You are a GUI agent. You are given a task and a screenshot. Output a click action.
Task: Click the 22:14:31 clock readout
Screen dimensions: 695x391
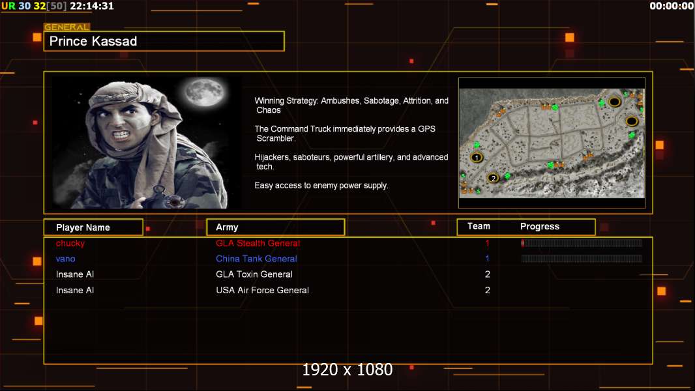tap(92, 7)
